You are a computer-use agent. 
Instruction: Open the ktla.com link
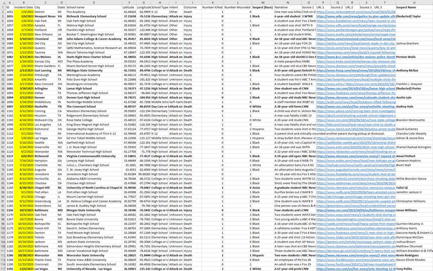pos(355,124)
